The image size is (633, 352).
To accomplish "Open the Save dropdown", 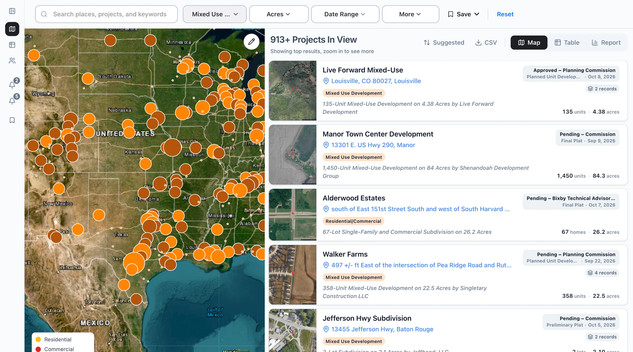I will (x=463, y=14).
